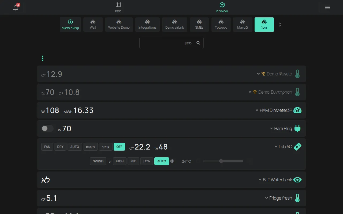Select the Demo airbnb group tab
Image resolution: width=343 pixels, height=214 pixels.
(175, 25)
